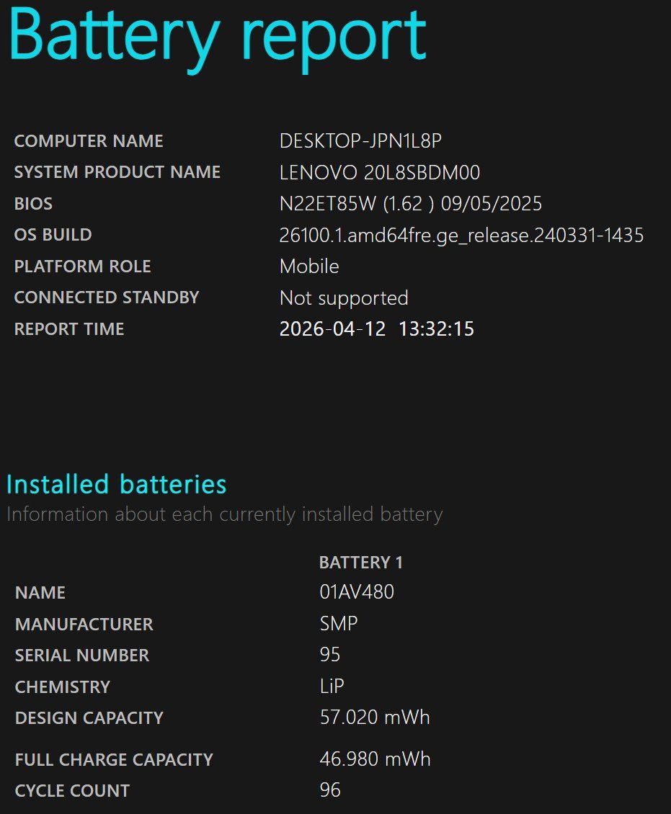Click the manufacturer value SMP
The image size is (671, 814).
(x=339, y=624)
